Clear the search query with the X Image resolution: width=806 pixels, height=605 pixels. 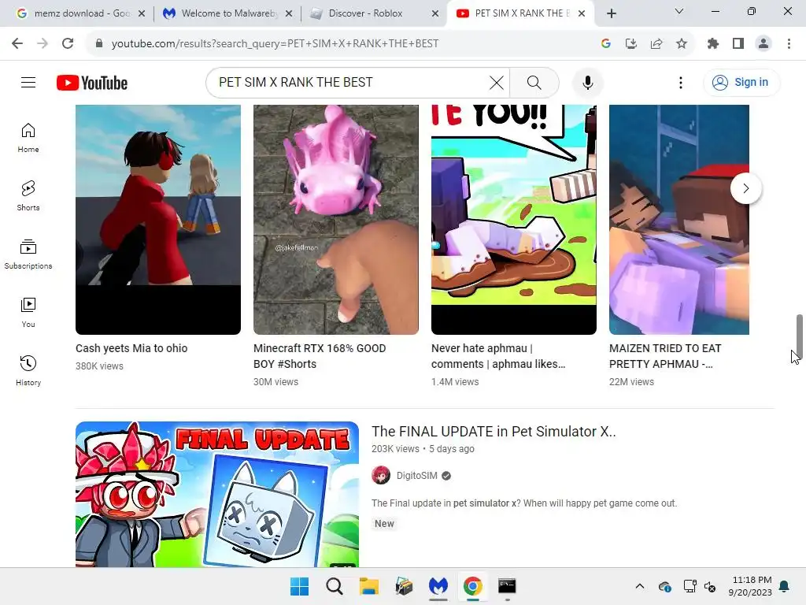tap(496, 82)
